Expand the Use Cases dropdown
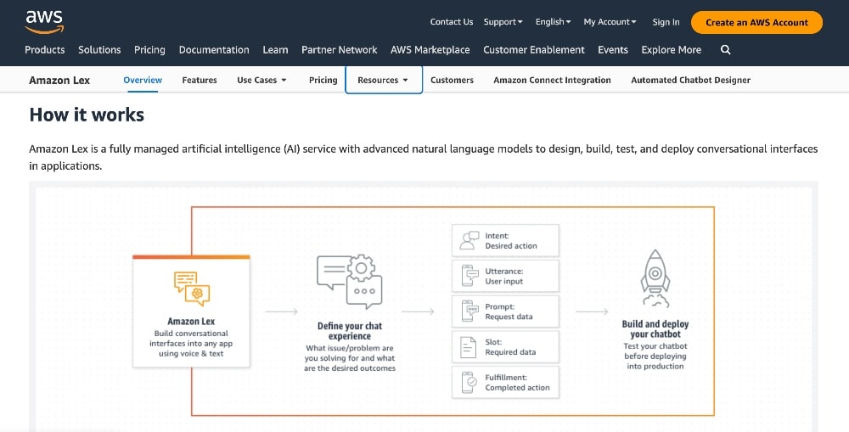Viewport: 849px width, 432px height. point(261,80)
